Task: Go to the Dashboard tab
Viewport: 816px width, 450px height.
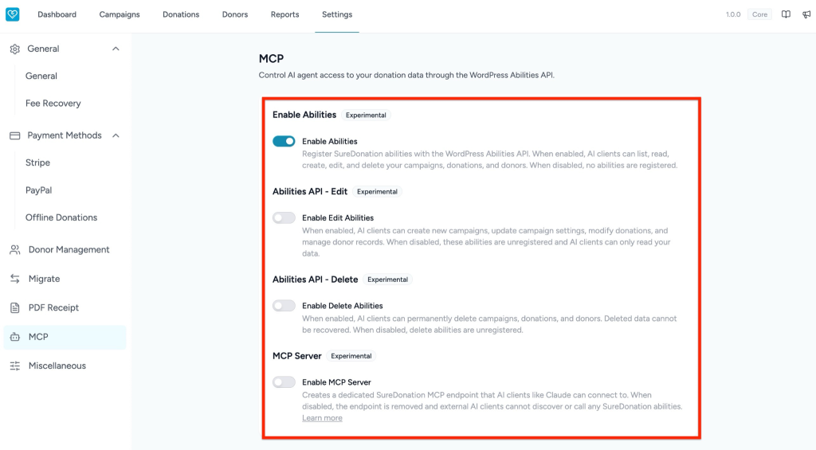Action: (x=57, y=14)
